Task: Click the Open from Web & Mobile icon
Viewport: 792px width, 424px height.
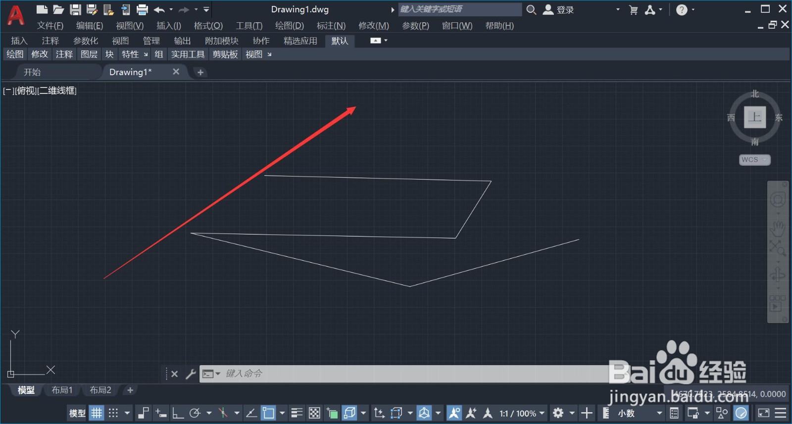Action: (108, 9)
